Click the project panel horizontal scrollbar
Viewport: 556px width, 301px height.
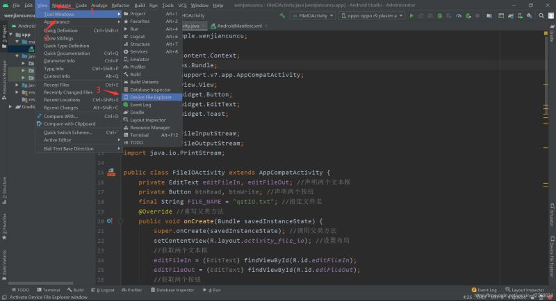point(41,284)
